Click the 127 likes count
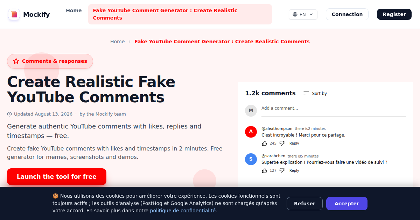Screen dimensions: 420x220 (x=273, y=170)
